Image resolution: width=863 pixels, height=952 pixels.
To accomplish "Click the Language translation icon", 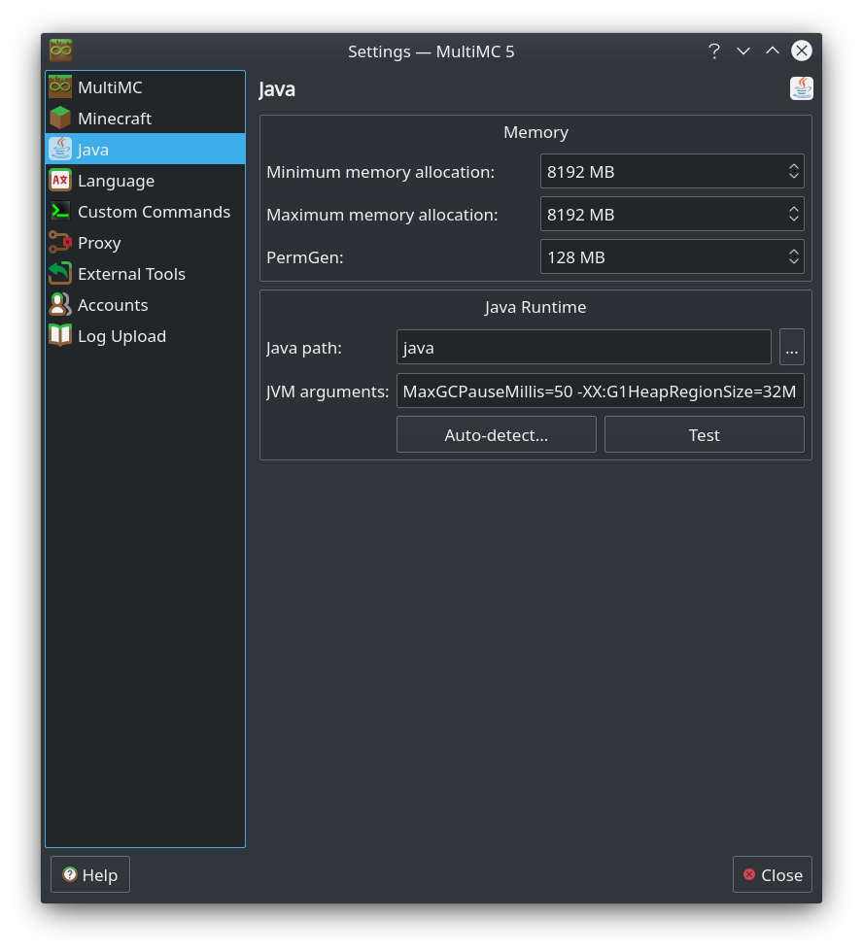I will (60, 181).
